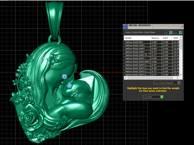Sort by the Metal column header
The image size is (194, 145).
pyautogui.click(x=137, y=38)
